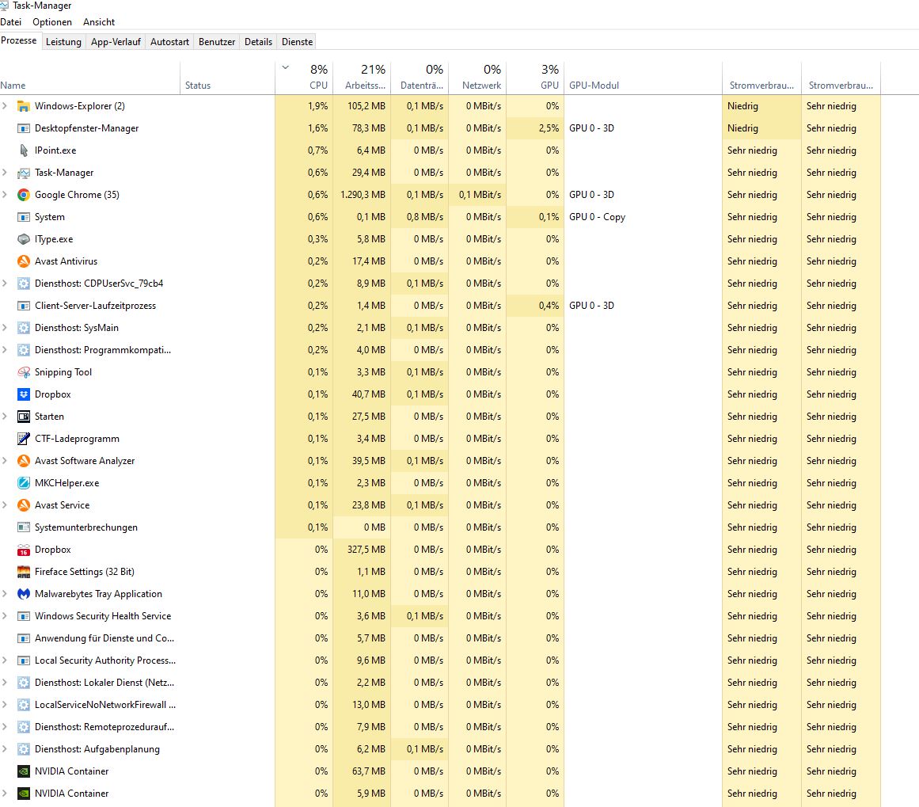The width and height of the screenshot is (919, 807).
Task: Click the red Dropbox updater icon
Action: (x=24, y=550)
